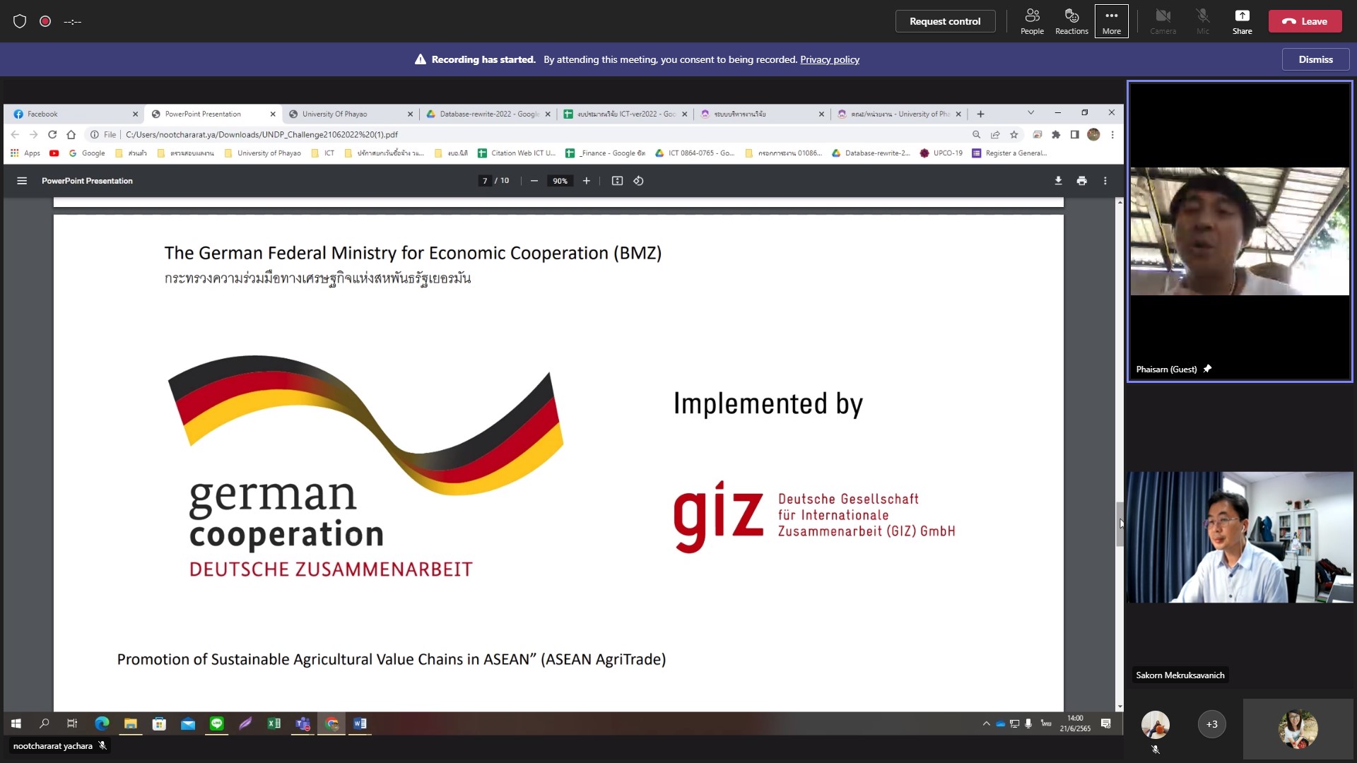This screenshot has width=1357, height=763.
Task: Open the Windows Start menu
Action: pos(16,723)
